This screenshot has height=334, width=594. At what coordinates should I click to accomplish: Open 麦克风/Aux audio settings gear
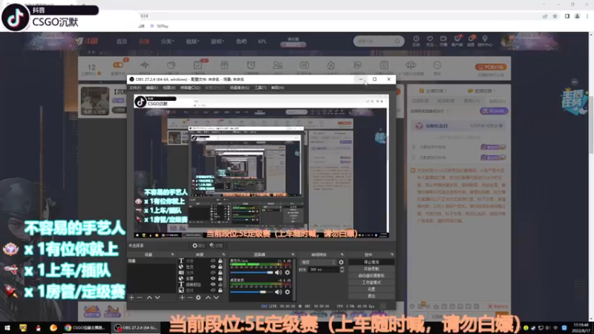[x=287, y=272]
